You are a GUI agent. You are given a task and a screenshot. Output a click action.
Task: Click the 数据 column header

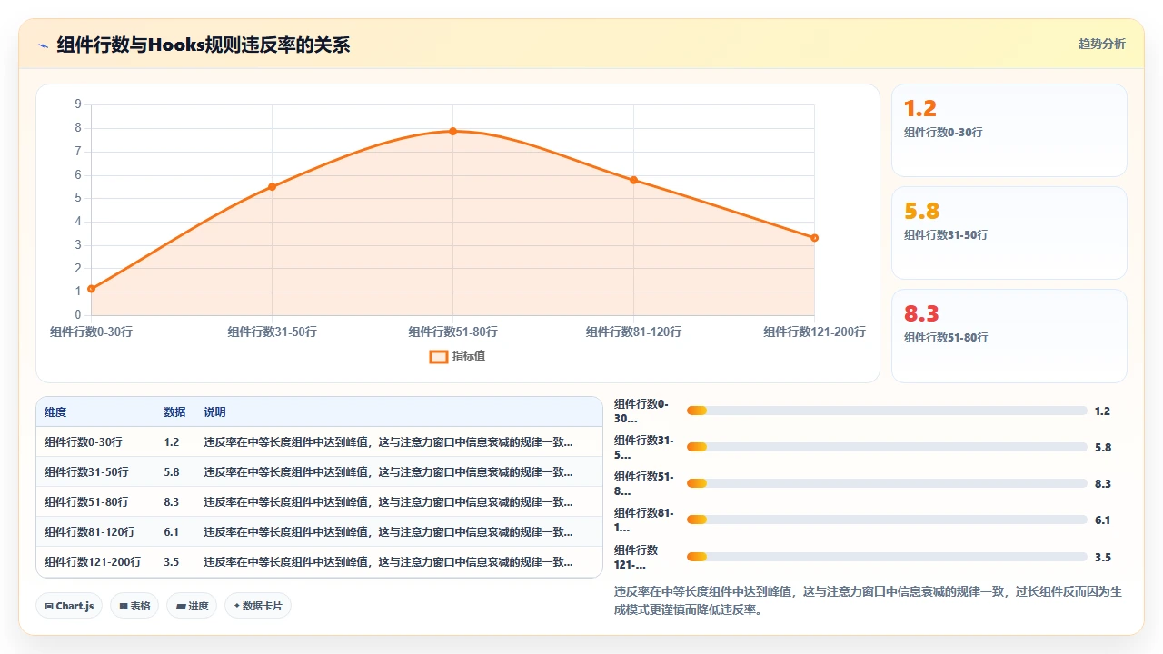[174, 412]
